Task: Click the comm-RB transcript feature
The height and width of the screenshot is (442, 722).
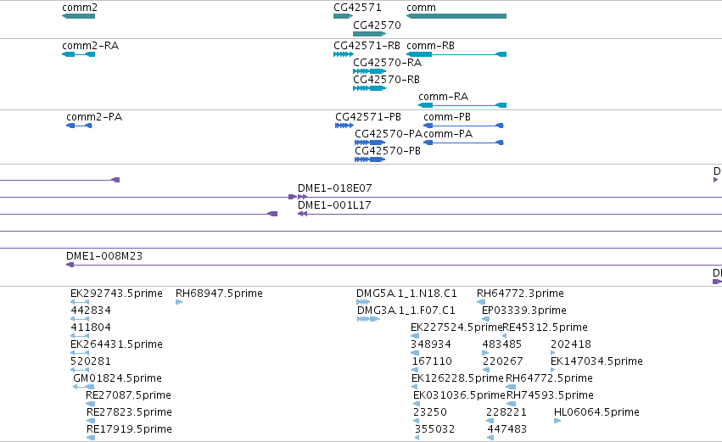Action: tap(456, 54)
